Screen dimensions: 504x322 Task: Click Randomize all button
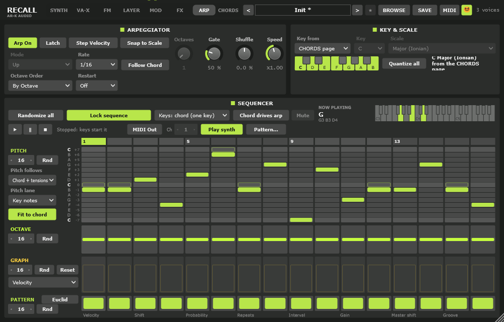(36, 115)
